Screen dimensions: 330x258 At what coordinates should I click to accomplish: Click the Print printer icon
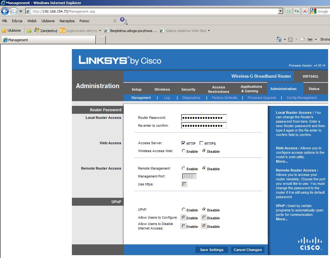(310, 39)
